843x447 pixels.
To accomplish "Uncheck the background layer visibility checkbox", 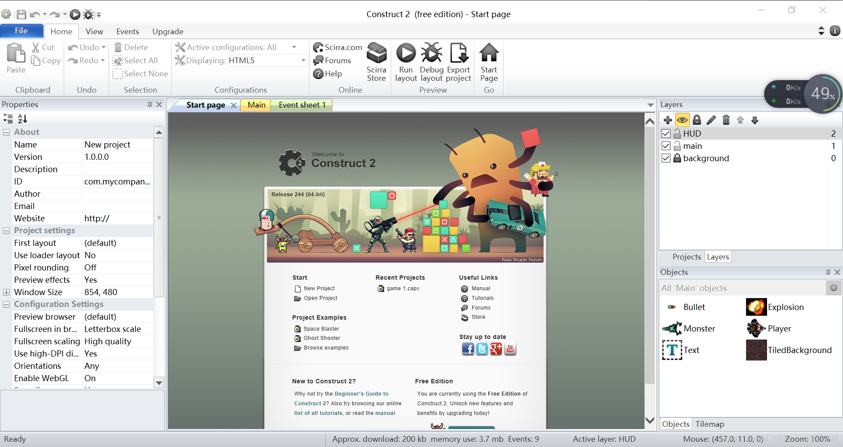I will pyautogui.click(x=666, y=158).
